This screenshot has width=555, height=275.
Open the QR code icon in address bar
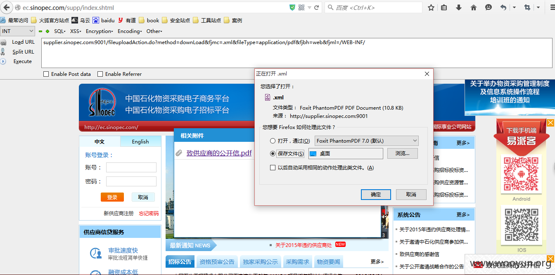point(301,7)
